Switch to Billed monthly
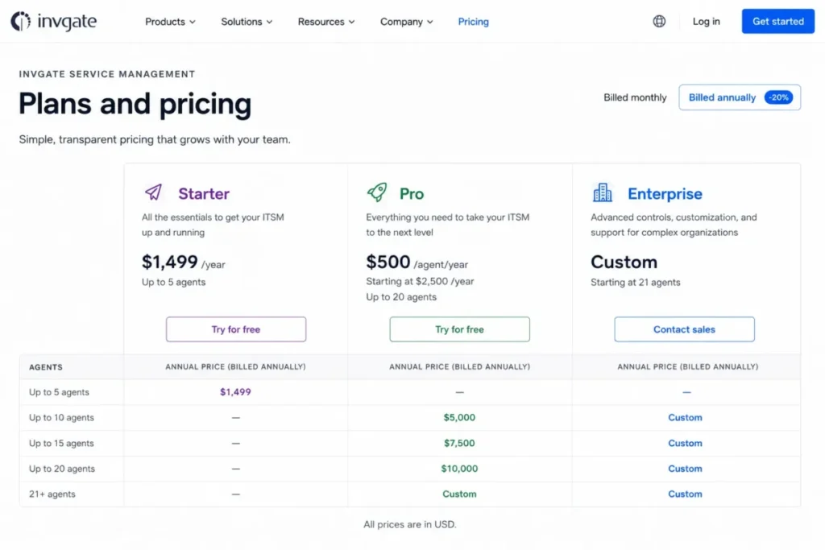825x550 pixels. click(x=635, y=97)
